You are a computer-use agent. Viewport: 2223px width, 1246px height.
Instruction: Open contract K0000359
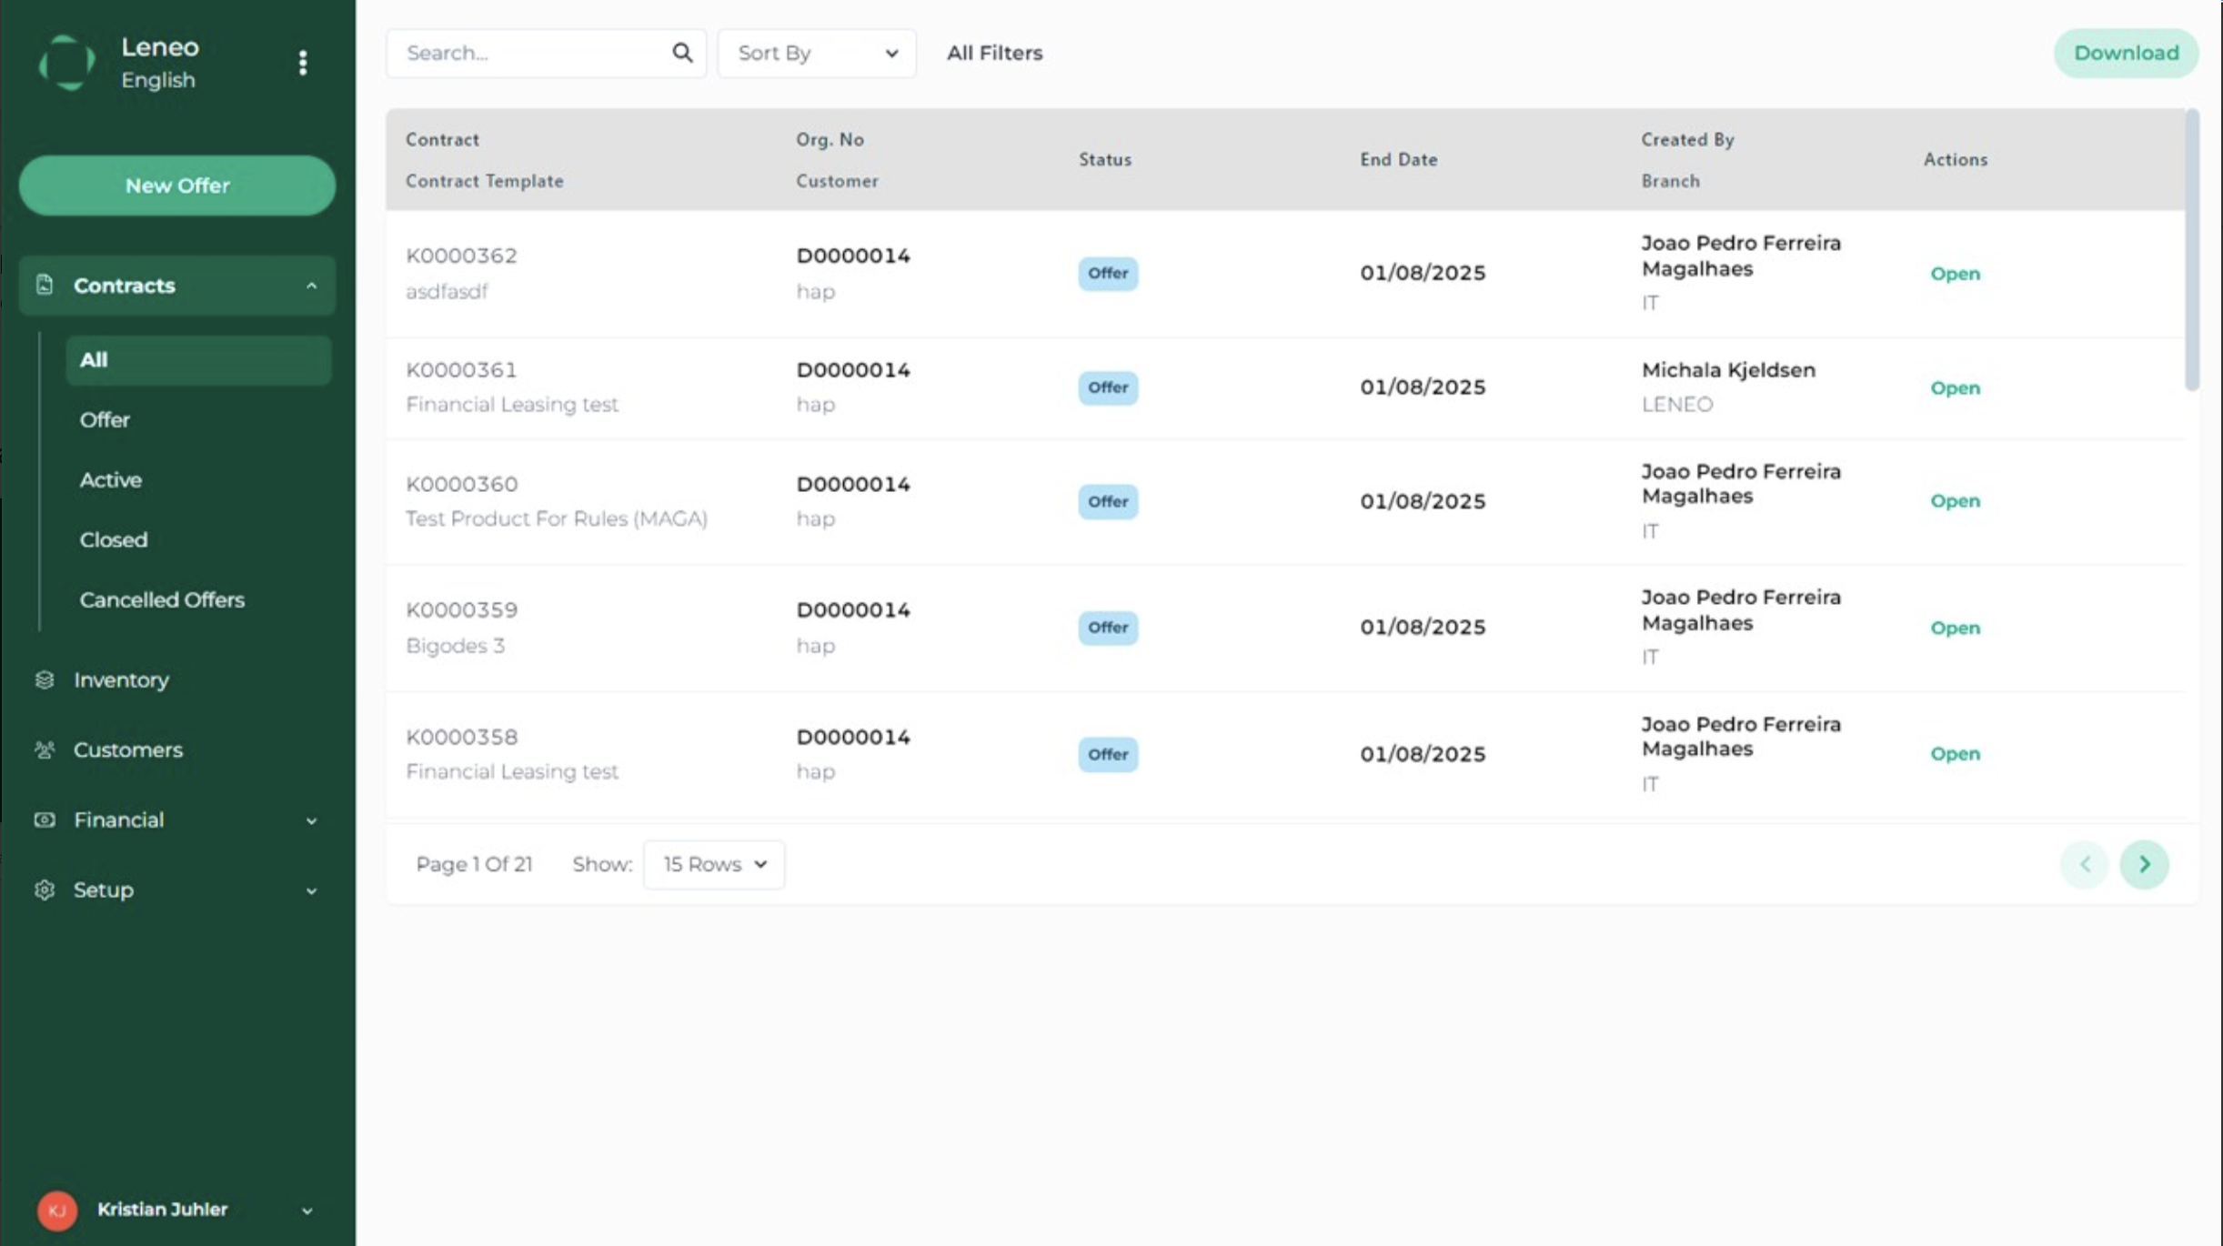(1955, 628)
